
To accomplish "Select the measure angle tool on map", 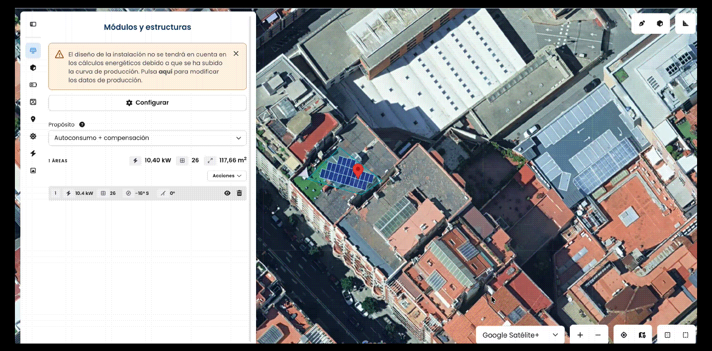I will click(x=686, y=23).
